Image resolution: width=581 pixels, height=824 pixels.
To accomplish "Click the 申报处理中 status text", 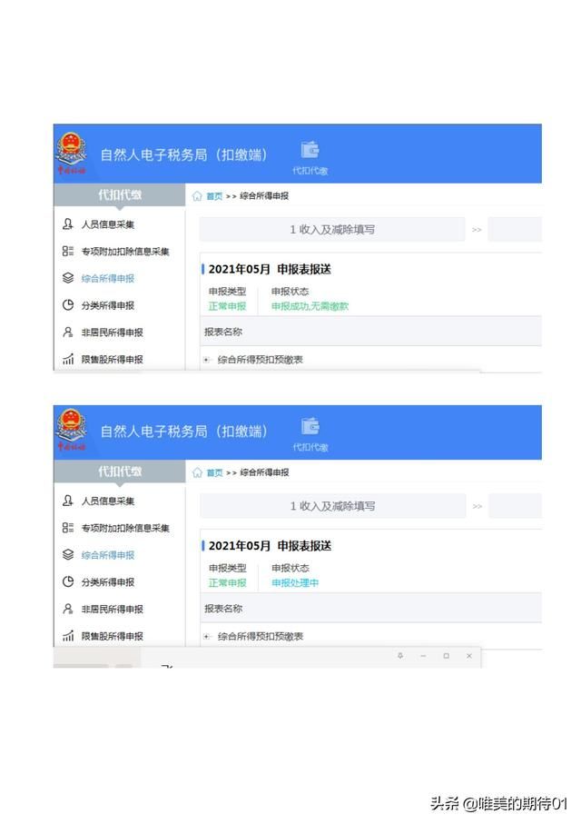I will click(x=295, y=583).
